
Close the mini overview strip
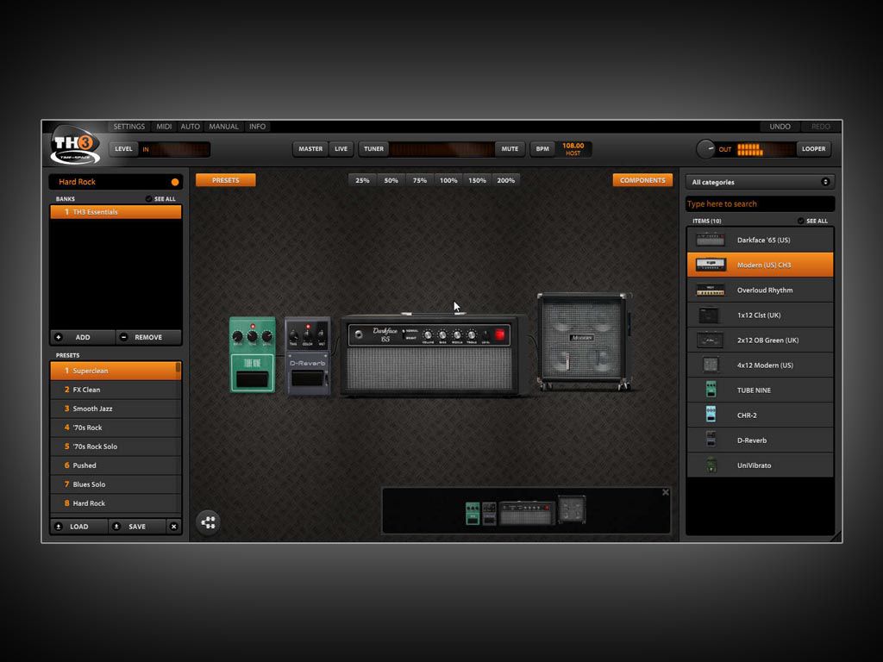[666, 492]
